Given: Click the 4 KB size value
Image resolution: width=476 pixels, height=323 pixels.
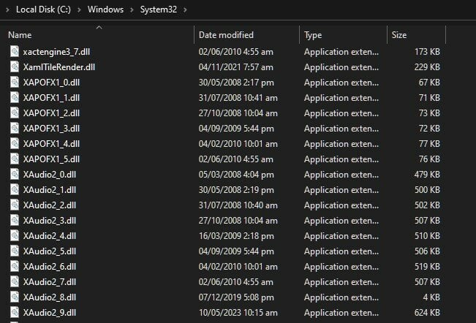Looking at the screenshot, I should click(431, 297).
